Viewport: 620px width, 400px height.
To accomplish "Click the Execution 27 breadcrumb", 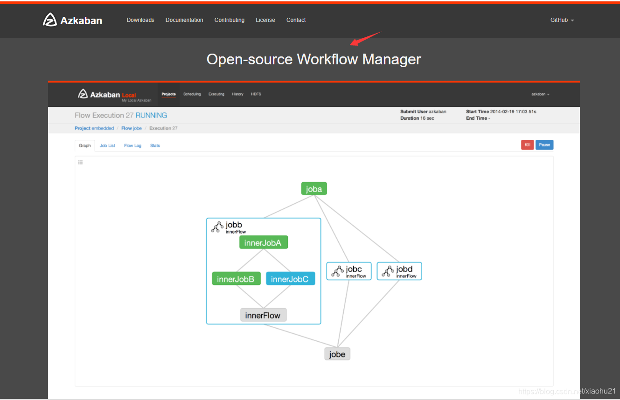I will click(163, 128).
